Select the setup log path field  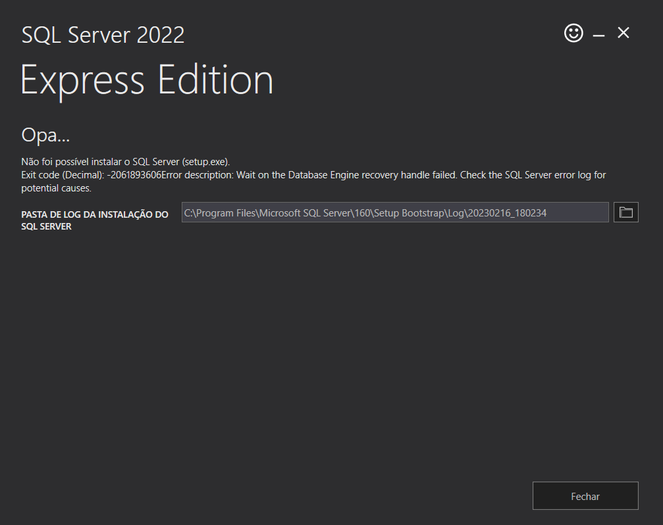(395, 212)
